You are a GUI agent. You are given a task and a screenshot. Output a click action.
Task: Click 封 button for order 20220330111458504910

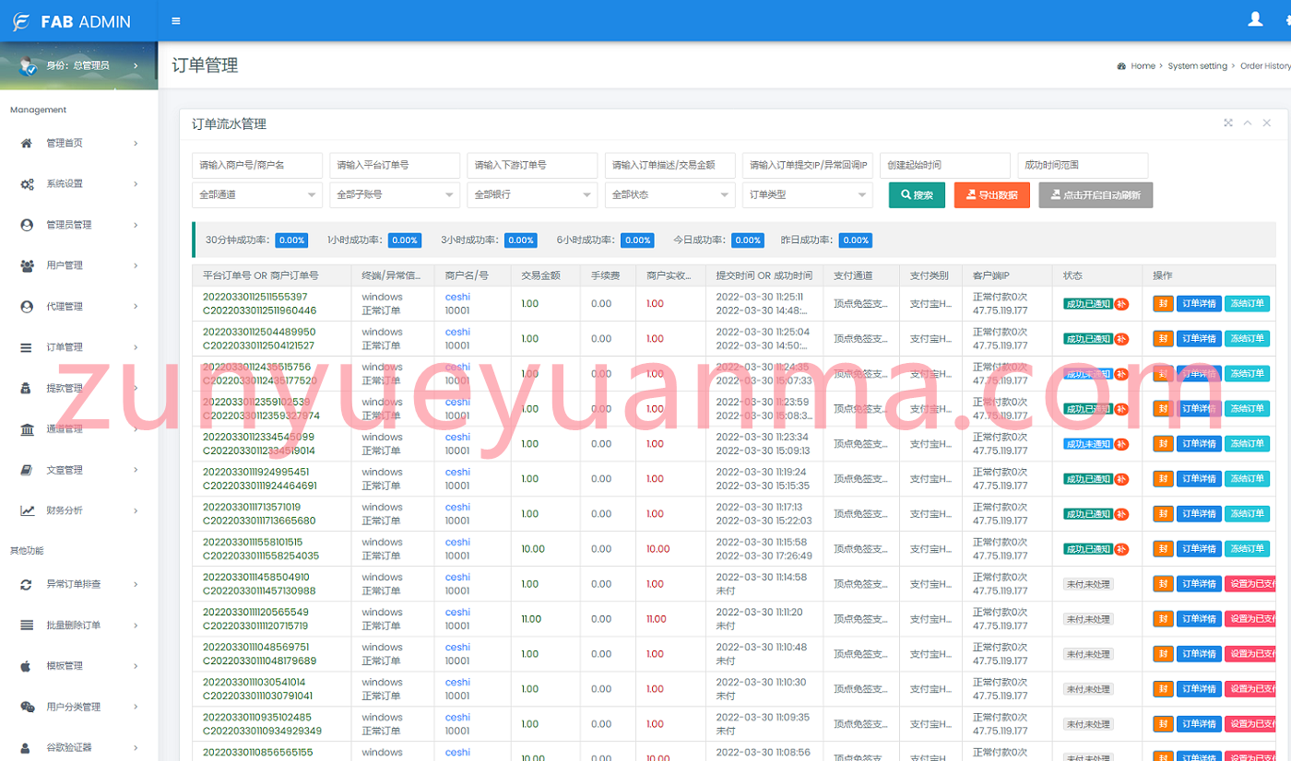(x=1163, y=584)
